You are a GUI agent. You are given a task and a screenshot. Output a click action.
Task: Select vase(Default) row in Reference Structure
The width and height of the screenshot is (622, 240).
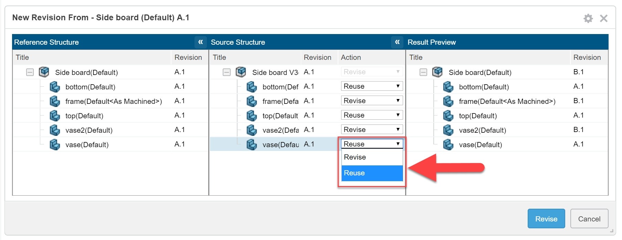click(x=87, y=145)
